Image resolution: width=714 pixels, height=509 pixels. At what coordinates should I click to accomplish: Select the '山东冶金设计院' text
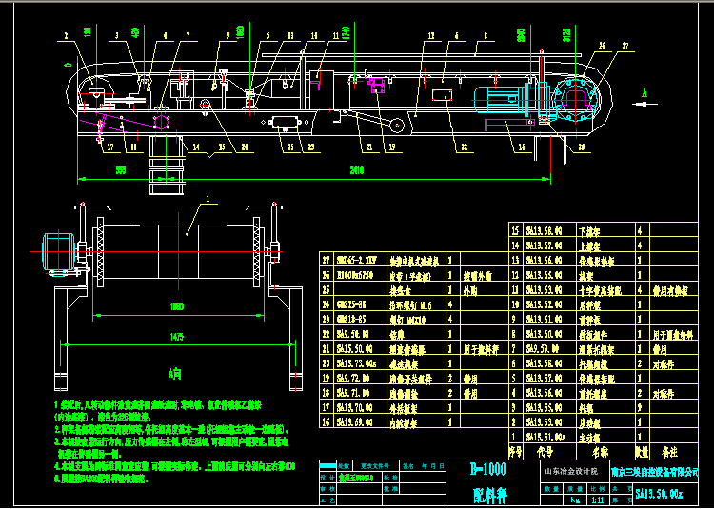(x=572, y=472)
